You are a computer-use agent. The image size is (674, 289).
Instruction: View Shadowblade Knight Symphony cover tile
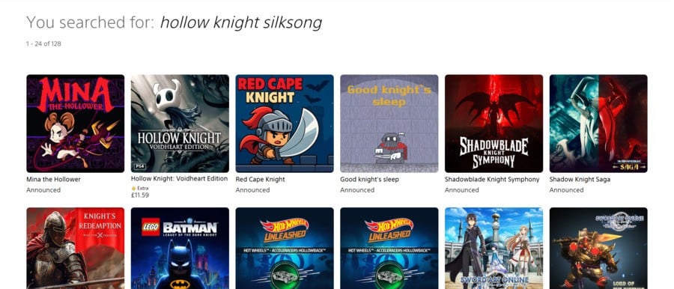pos(494,124)
